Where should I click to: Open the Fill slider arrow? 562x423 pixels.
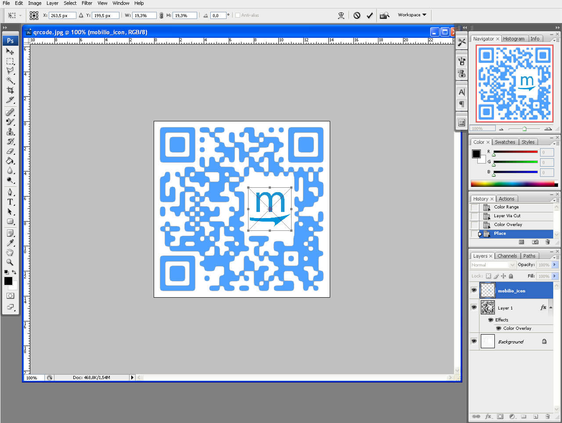click(x=555, y=276)
